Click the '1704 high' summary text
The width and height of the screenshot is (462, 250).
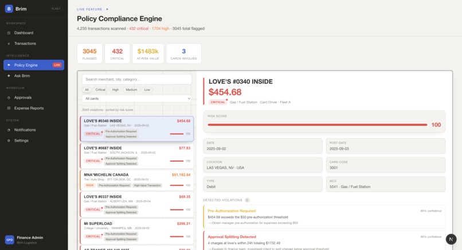click(x=160, y=29)
